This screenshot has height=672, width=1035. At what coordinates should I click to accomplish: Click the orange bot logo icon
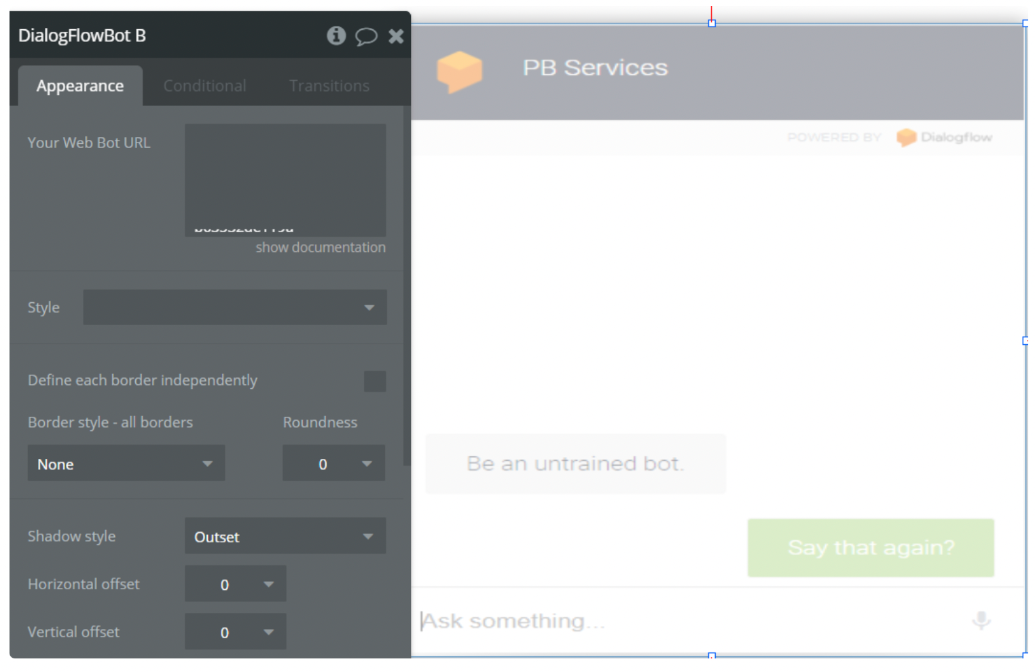460,71
